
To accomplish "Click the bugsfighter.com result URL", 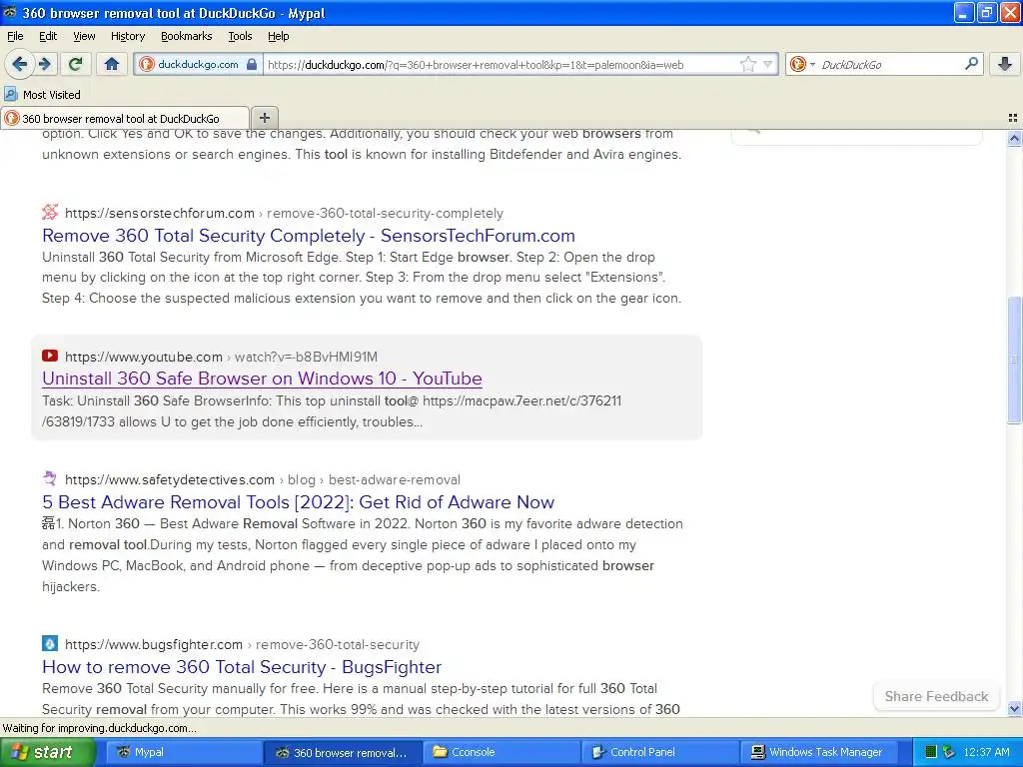I will (x=242, y=644).
